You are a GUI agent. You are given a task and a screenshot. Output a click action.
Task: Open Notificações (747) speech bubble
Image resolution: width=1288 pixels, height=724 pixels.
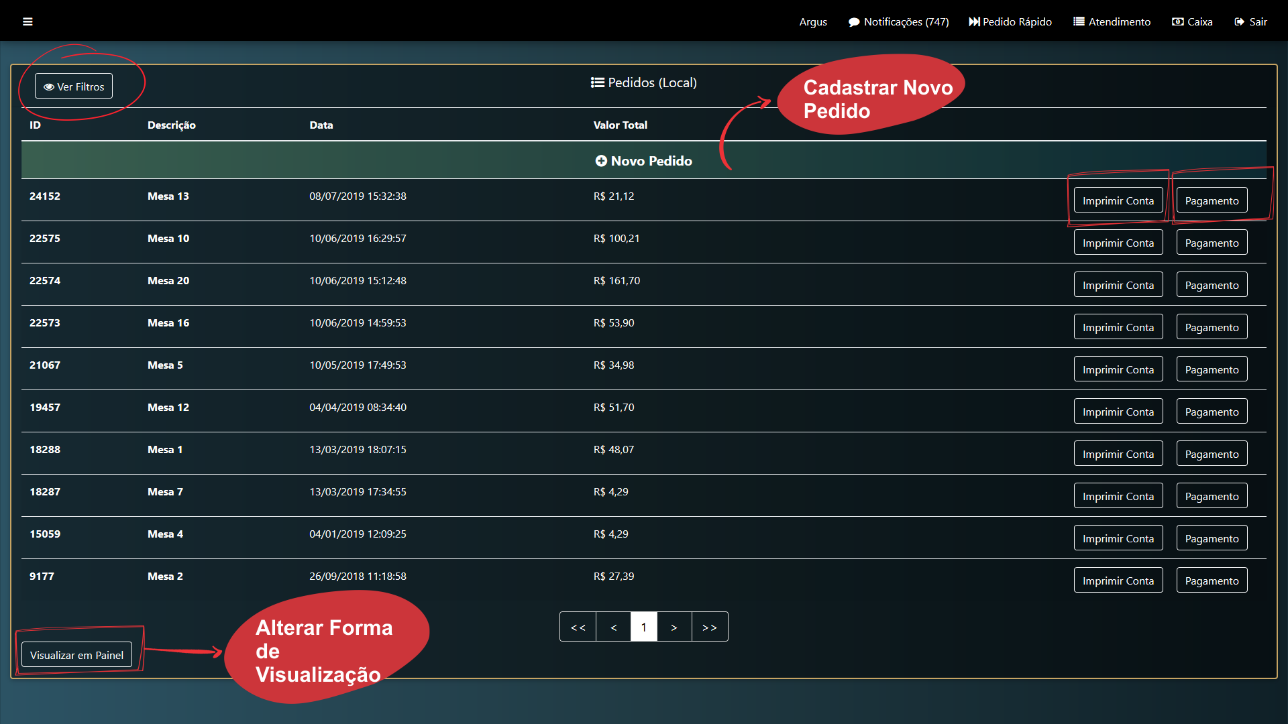[x=854, y=22]
